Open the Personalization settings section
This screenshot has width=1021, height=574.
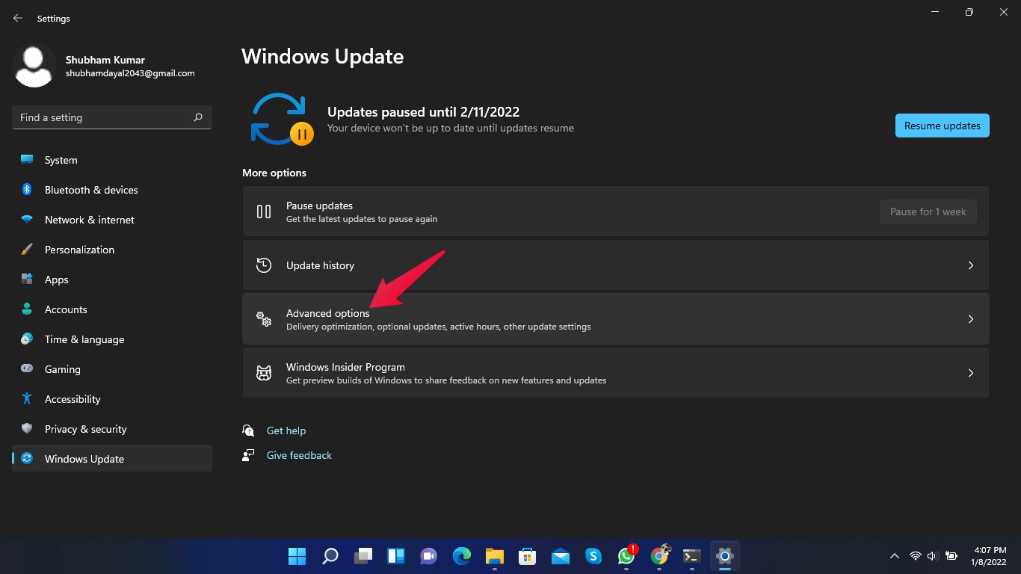[79, 250]
